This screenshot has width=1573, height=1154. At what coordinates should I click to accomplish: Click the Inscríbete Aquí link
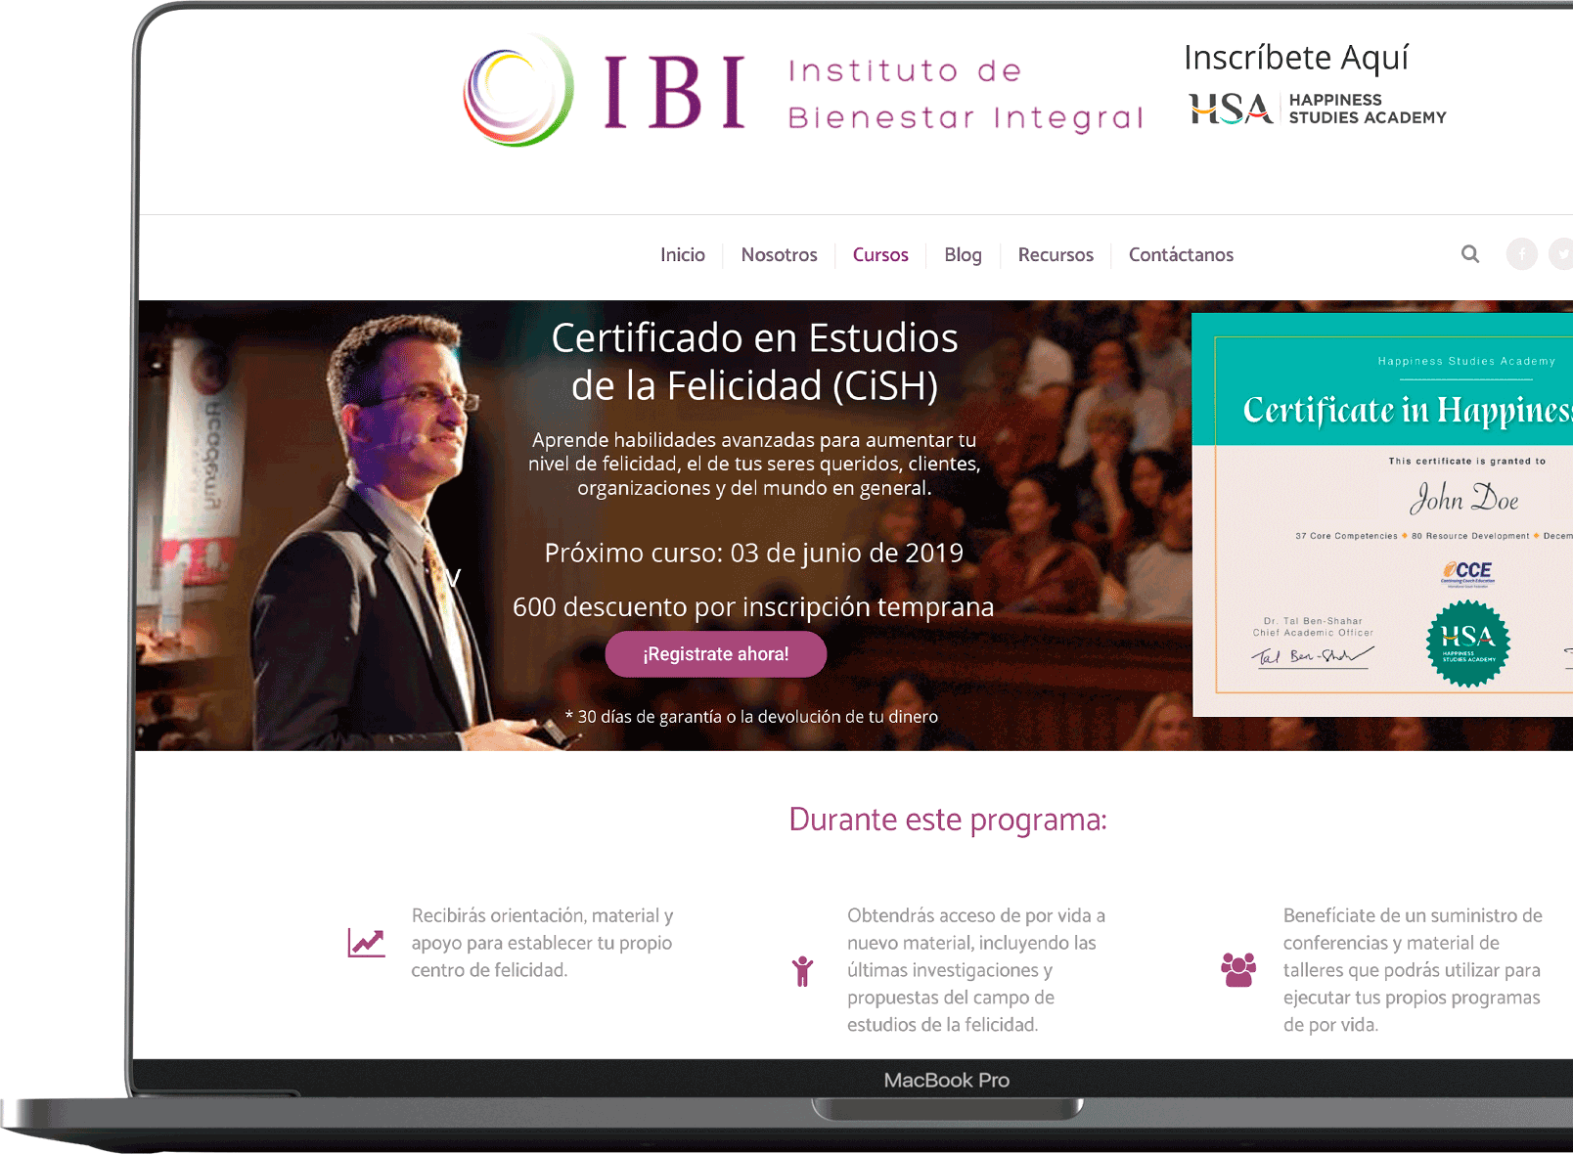[1296, 58]
